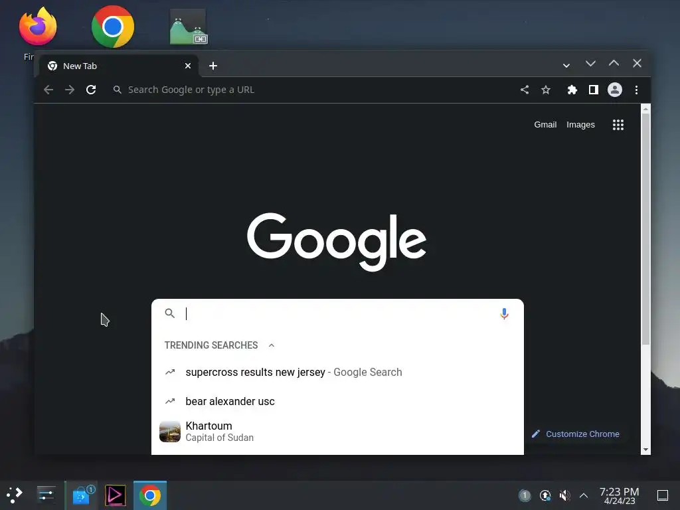
Task: Open the Chrome three-dot menu
Action: pyautogui.click(x=636, y=90)
